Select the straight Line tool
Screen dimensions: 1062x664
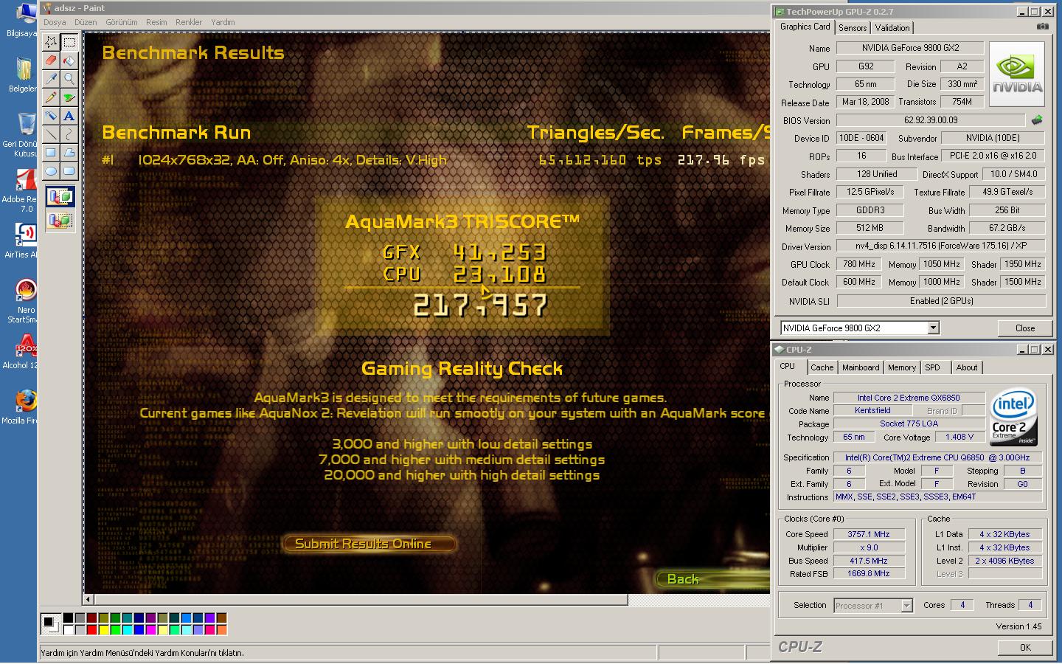coord(51,134)
